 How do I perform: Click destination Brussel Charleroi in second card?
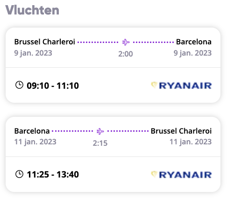(x=181, y=131)
